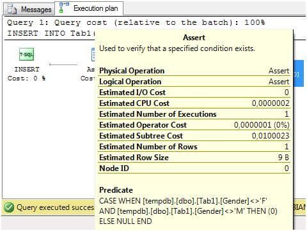Switch to the Messages tab
The width and height of the screenshot is (307, 231).
[29, 10]
